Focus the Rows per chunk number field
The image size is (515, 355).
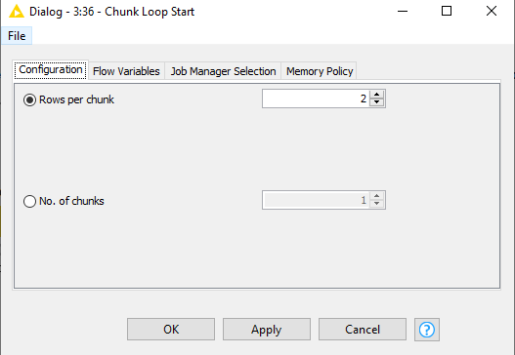point(316,99)
